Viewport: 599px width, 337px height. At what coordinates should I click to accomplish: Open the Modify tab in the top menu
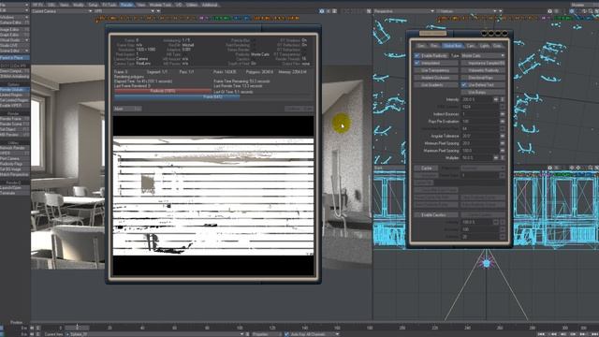pyautogui.click(x=79, y=5)
